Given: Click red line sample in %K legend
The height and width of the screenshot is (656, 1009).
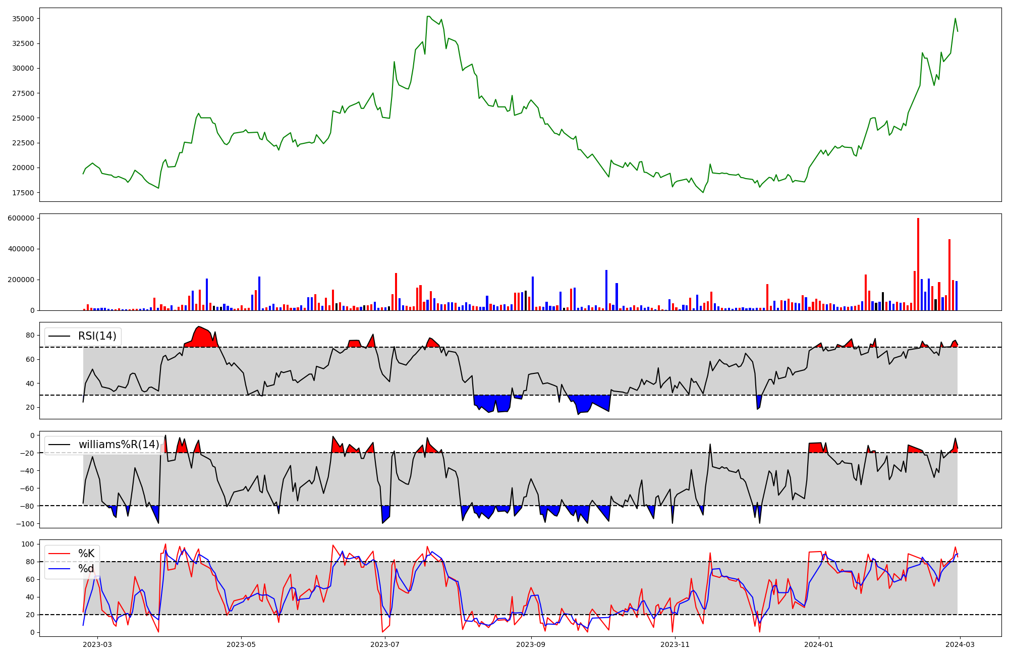Looking at the screenshot, I should [59, 554].
